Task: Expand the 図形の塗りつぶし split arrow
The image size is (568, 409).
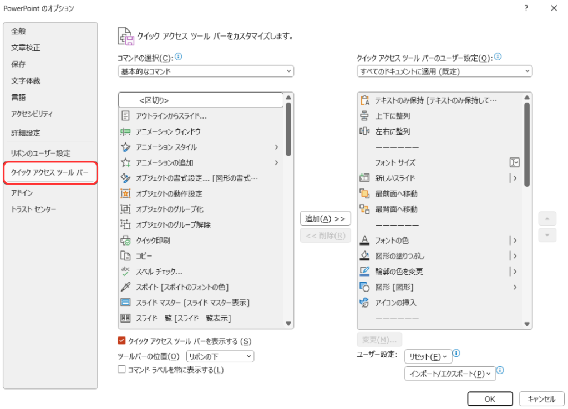Action: 514,256
